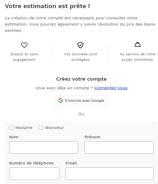This screenshot has width=158, height=184.
Task: Focus the Numéro de téléphone field
Action: click(x=34, y=174)
